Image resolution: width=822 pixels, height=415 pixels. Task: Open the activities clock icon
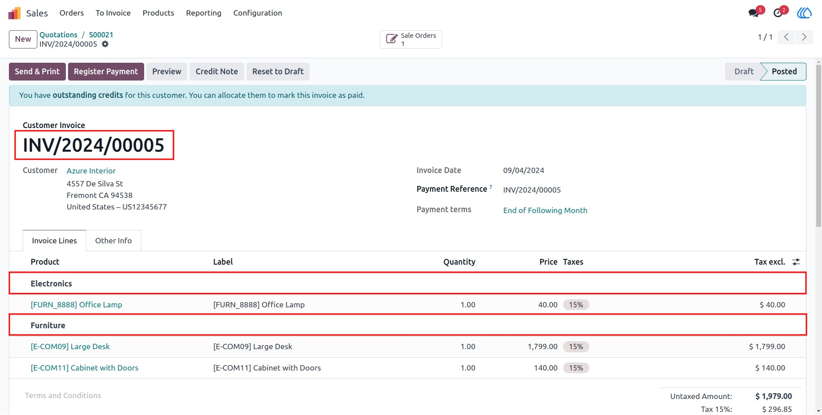[x=778, y=13]
